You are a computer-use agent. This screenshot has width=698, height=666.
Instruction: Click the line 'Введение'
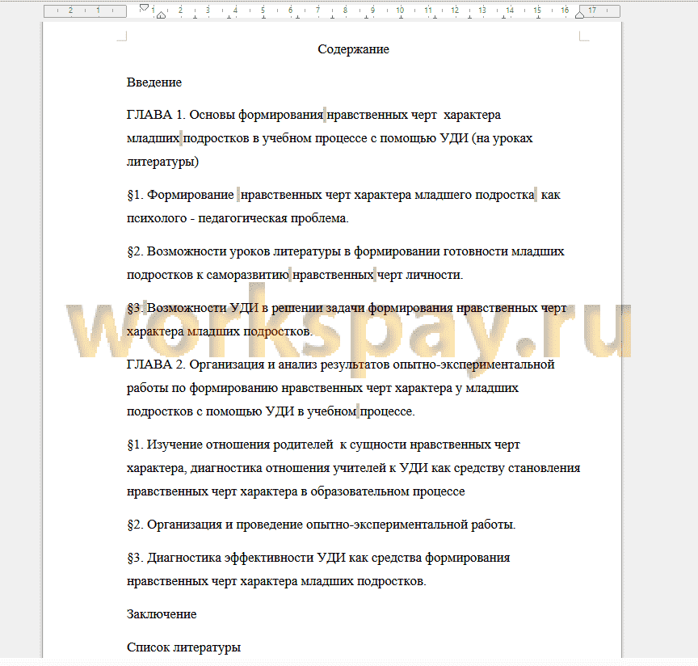(x=154, y=82)
